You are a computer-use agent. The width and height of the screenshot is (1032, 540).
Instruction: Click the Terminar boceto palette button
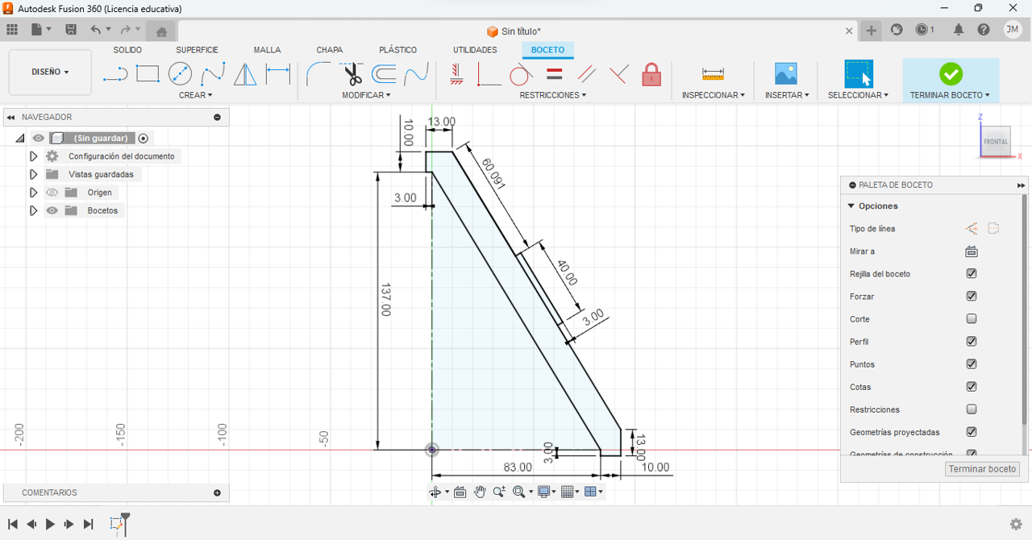coord(982,469)
